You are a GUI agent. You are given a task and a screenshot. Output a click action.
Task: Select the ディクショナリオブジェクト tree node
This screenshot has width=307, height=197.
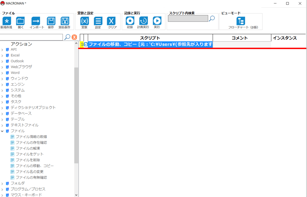click(33, 107)
